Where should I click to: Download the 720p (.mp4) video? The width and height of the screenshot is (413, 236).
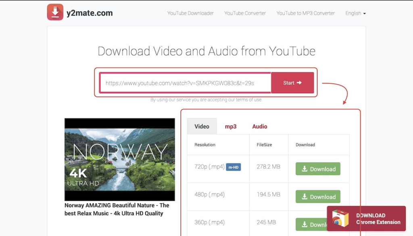pos(318,169)
